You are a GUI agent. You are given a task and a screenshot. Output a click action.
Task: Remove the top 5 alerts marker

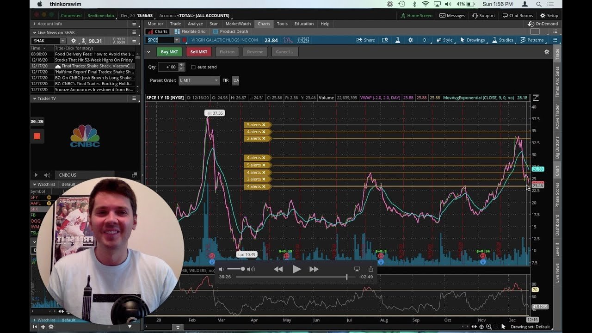pyautogui.click(x=264, y=125)
